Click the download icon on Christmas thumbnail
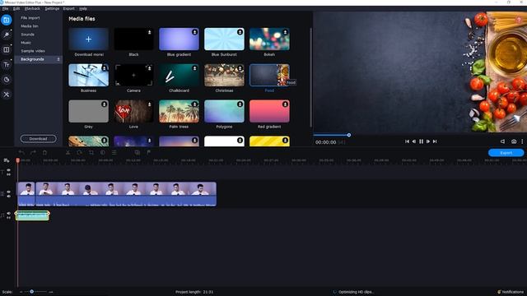 240,68
